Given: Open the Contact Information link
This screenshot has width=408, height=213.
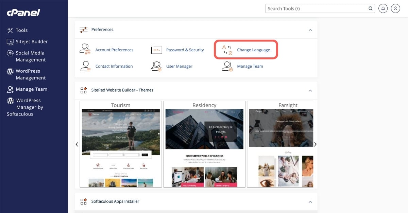Looking at the screenshot, I should (114, 66).
